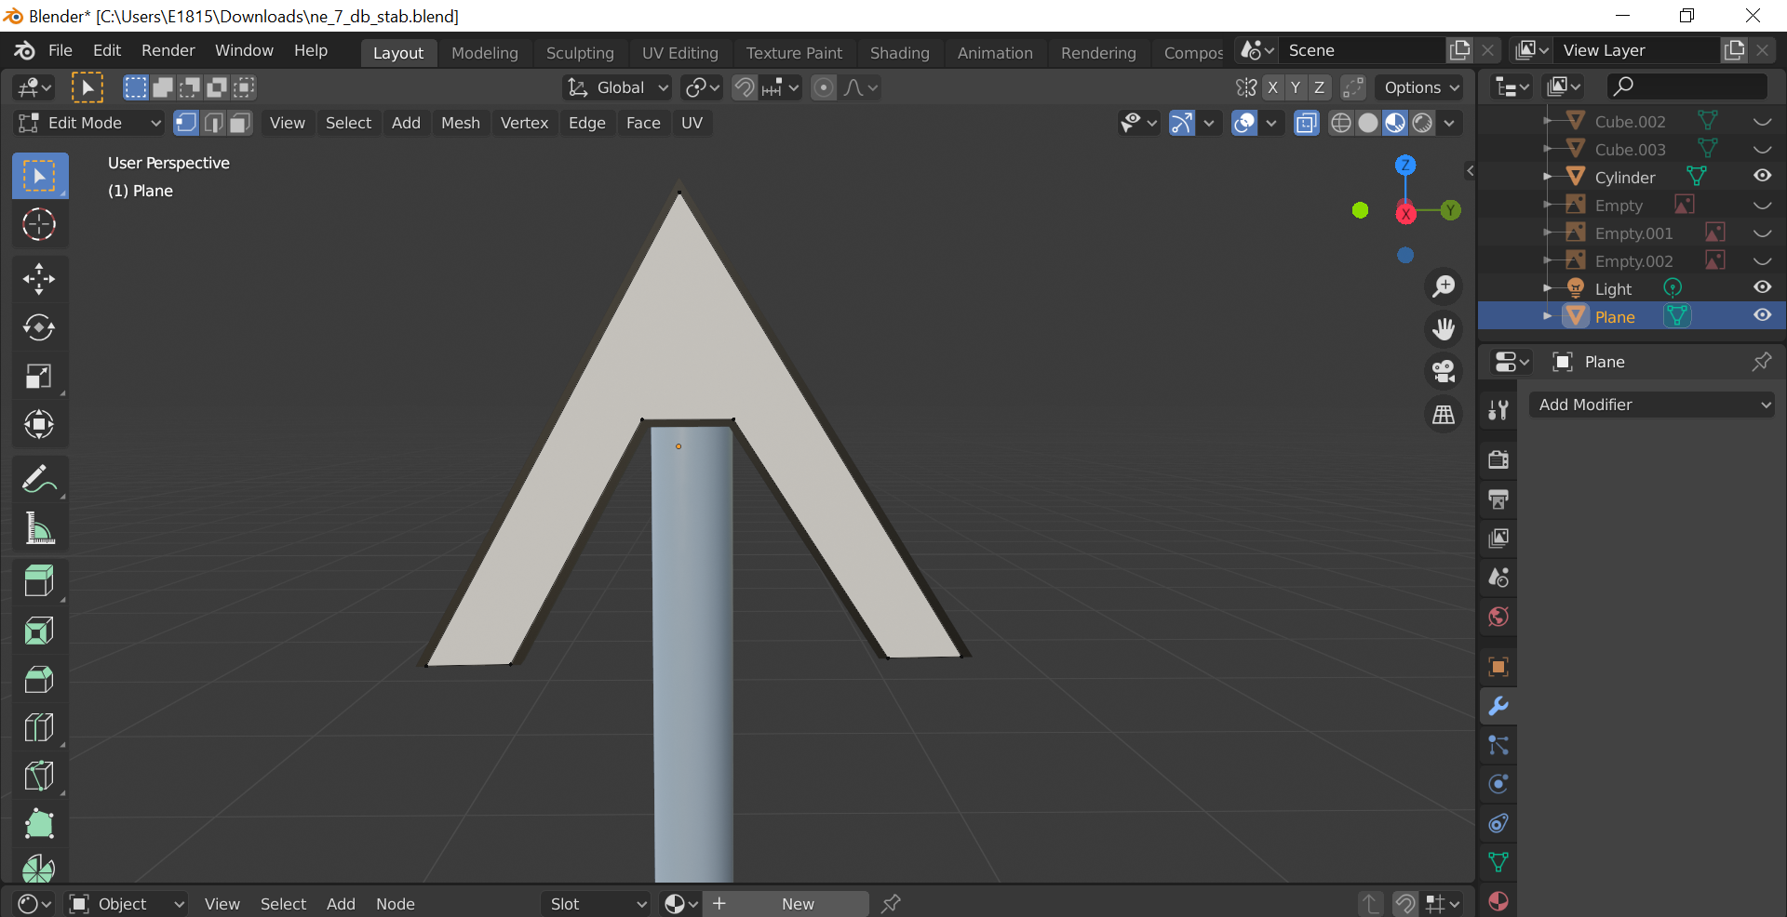Expand the Global transform orientation dropdown
This screenshot has width=1787, height=917.
coord(618,87)
